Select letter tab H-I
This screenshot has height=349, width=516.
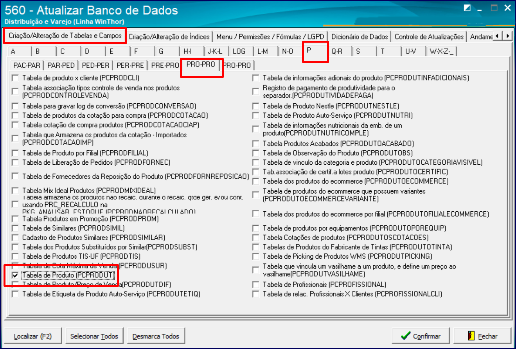[191, 52]
